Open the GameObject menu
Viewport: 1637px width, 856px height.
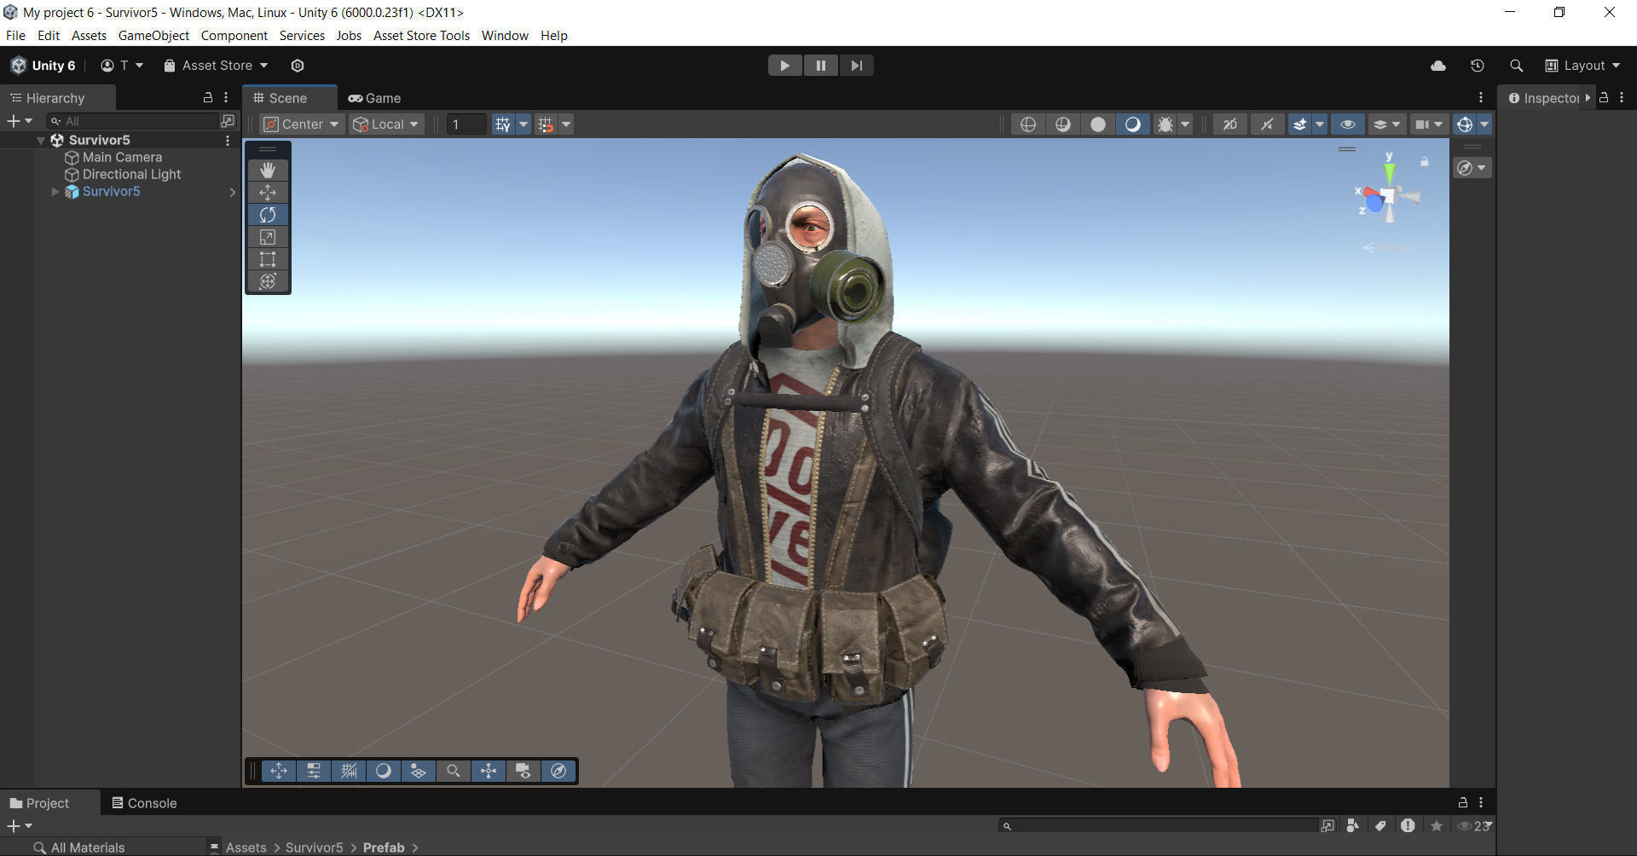153,35
